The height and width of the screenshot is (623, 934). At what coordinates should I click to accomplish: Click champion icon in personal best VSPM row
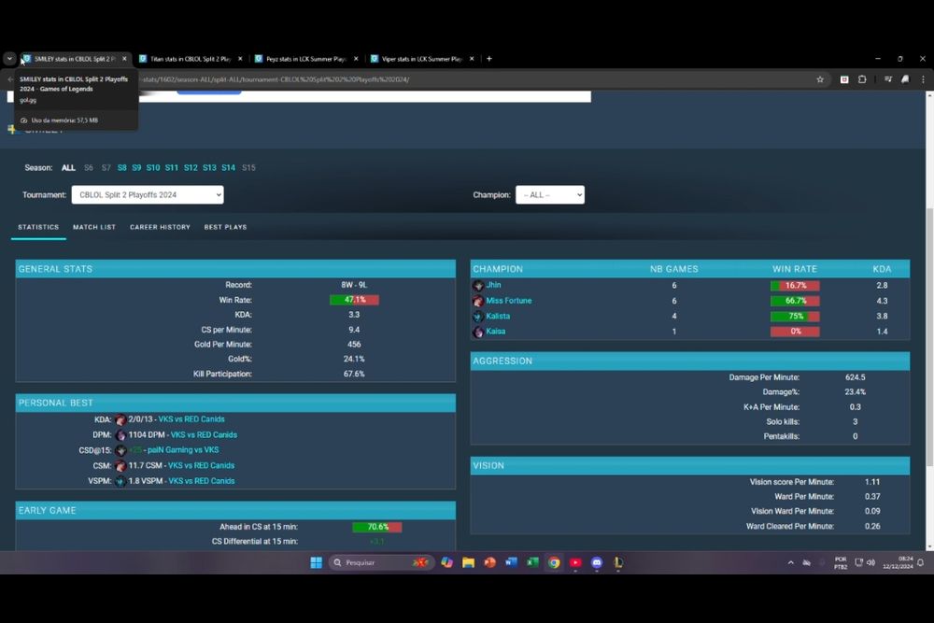point(120,481)
